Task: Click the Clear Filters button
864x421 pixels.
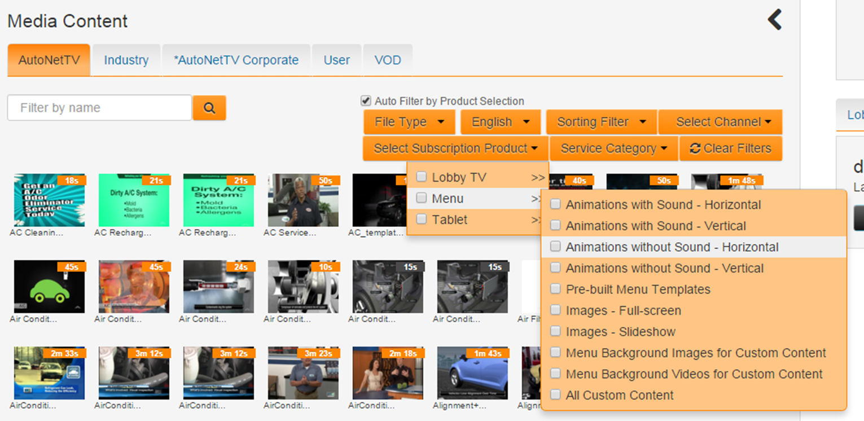Action: [731, 148]
